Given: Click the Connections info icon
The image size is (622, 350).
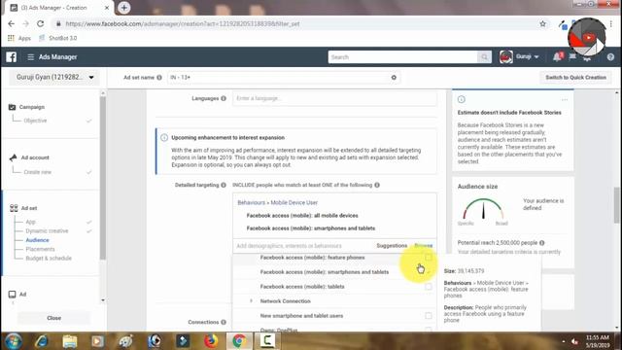Looking at the screenshot, I should pyautogui.click(x=224, y=322).
